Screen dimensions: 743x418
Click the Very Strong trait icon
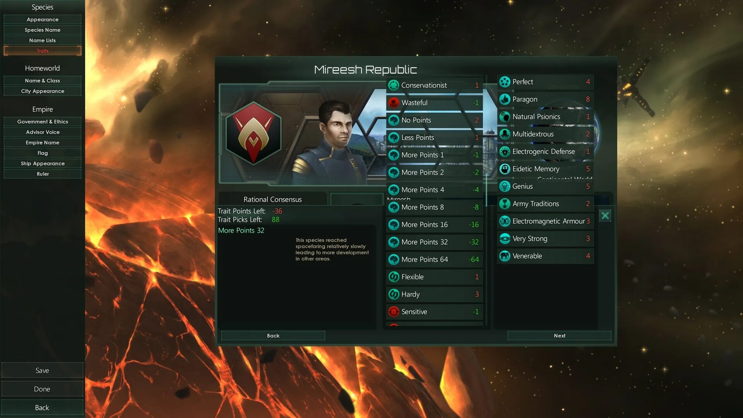click(x=505, y=238)
